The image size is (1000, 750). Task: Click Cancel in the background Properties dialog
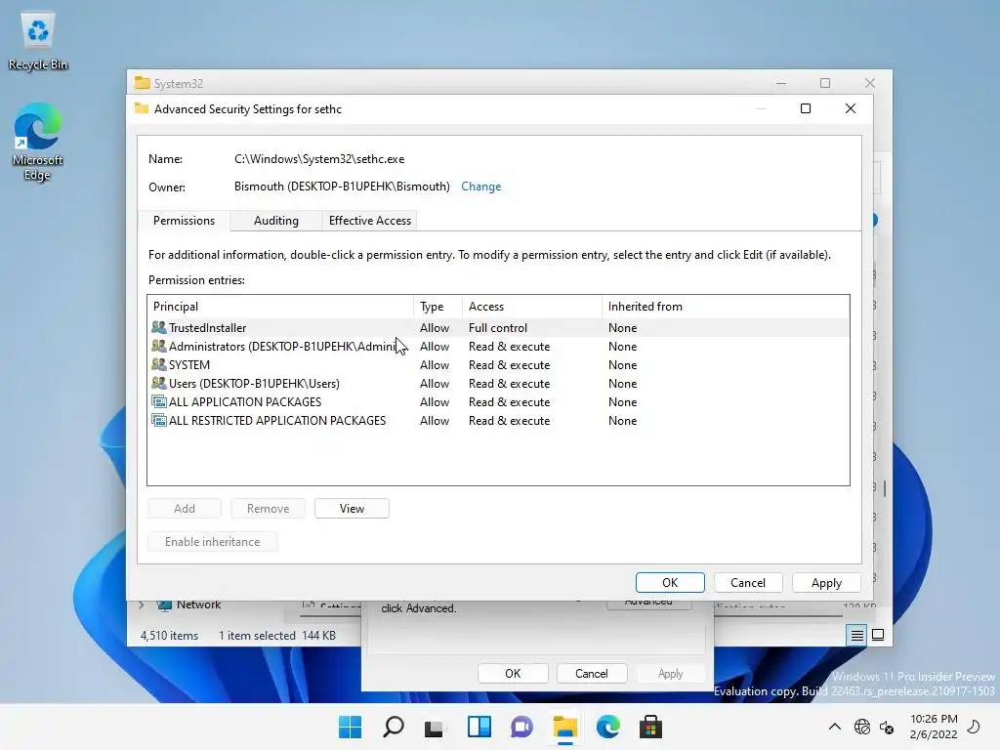(x=591, y=674)
